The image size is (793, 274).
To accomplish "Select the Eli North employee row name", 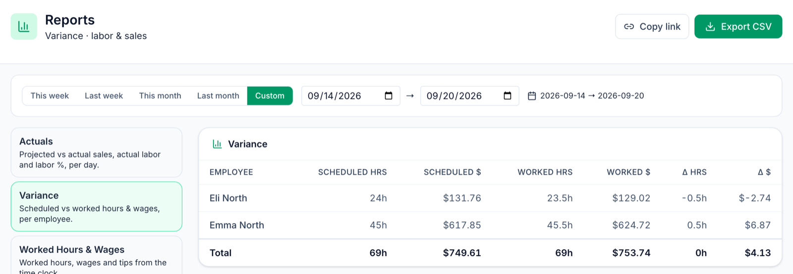I will coord(228,198).
